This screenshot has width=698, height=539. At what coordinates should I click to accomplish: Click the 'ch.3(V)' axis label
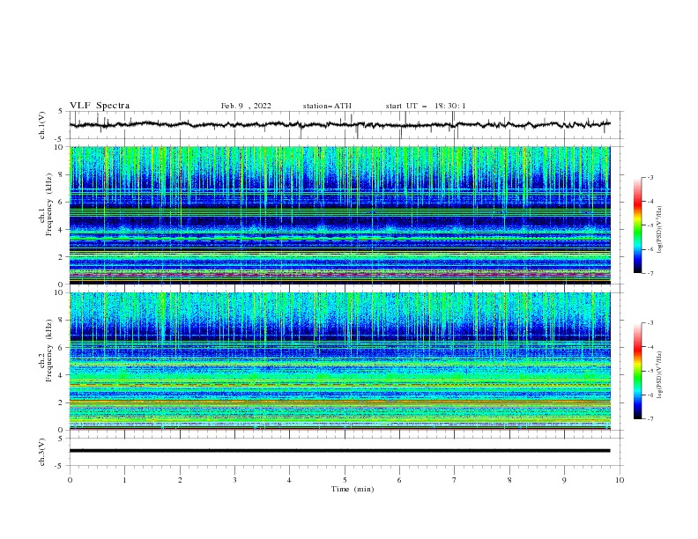point(42,453)
